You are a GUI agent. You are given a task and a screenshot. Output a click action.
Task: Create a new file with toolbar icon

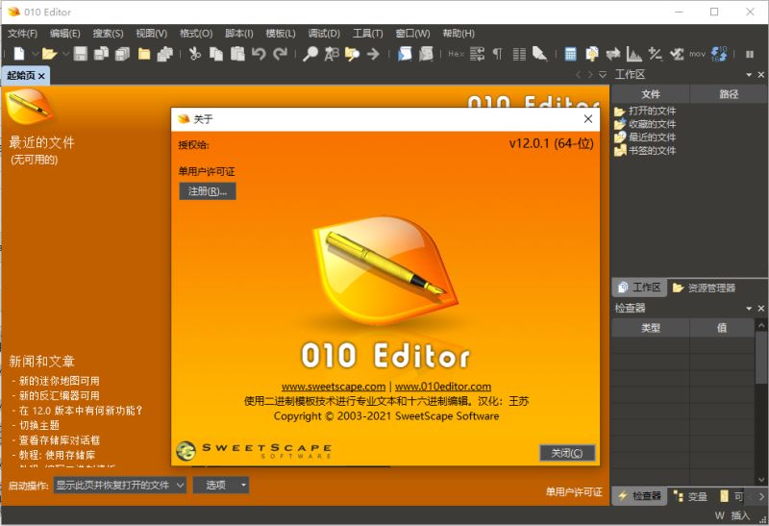(19, 54)
